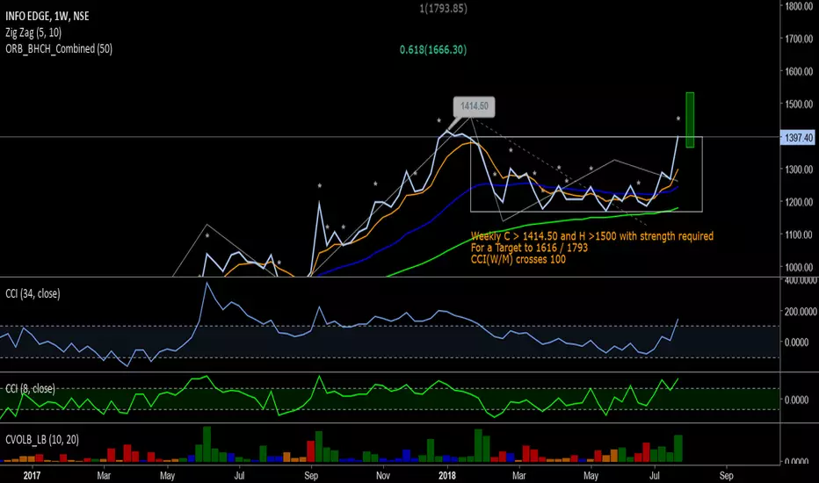Screen dimensions: 819x483
Task: Click the 1500.00 price axis label
Action: pos(799,104)
